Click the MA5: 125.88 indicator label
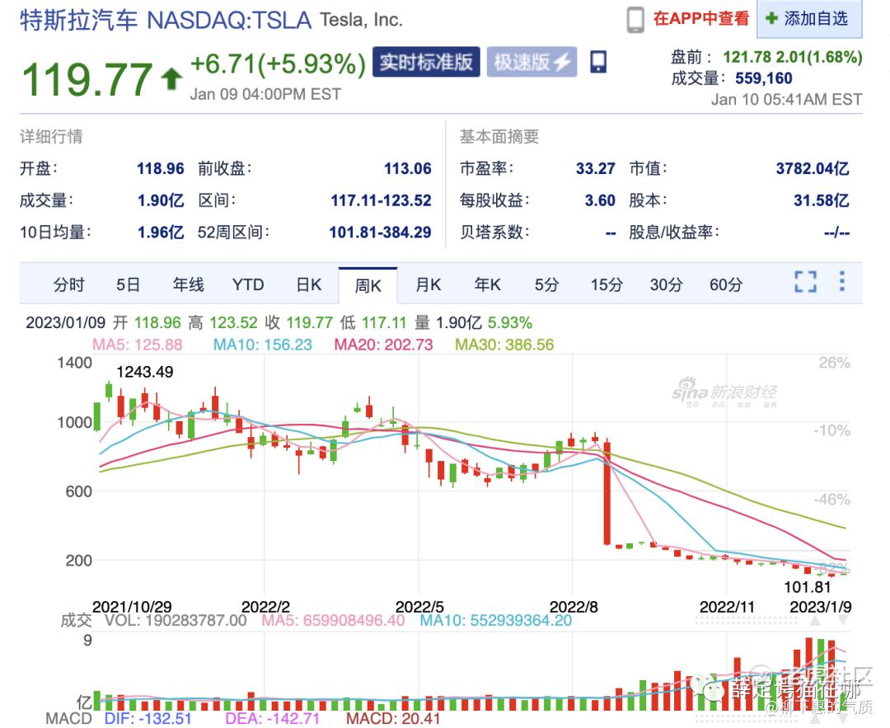 pyautogui.click(x=138, y=345)
